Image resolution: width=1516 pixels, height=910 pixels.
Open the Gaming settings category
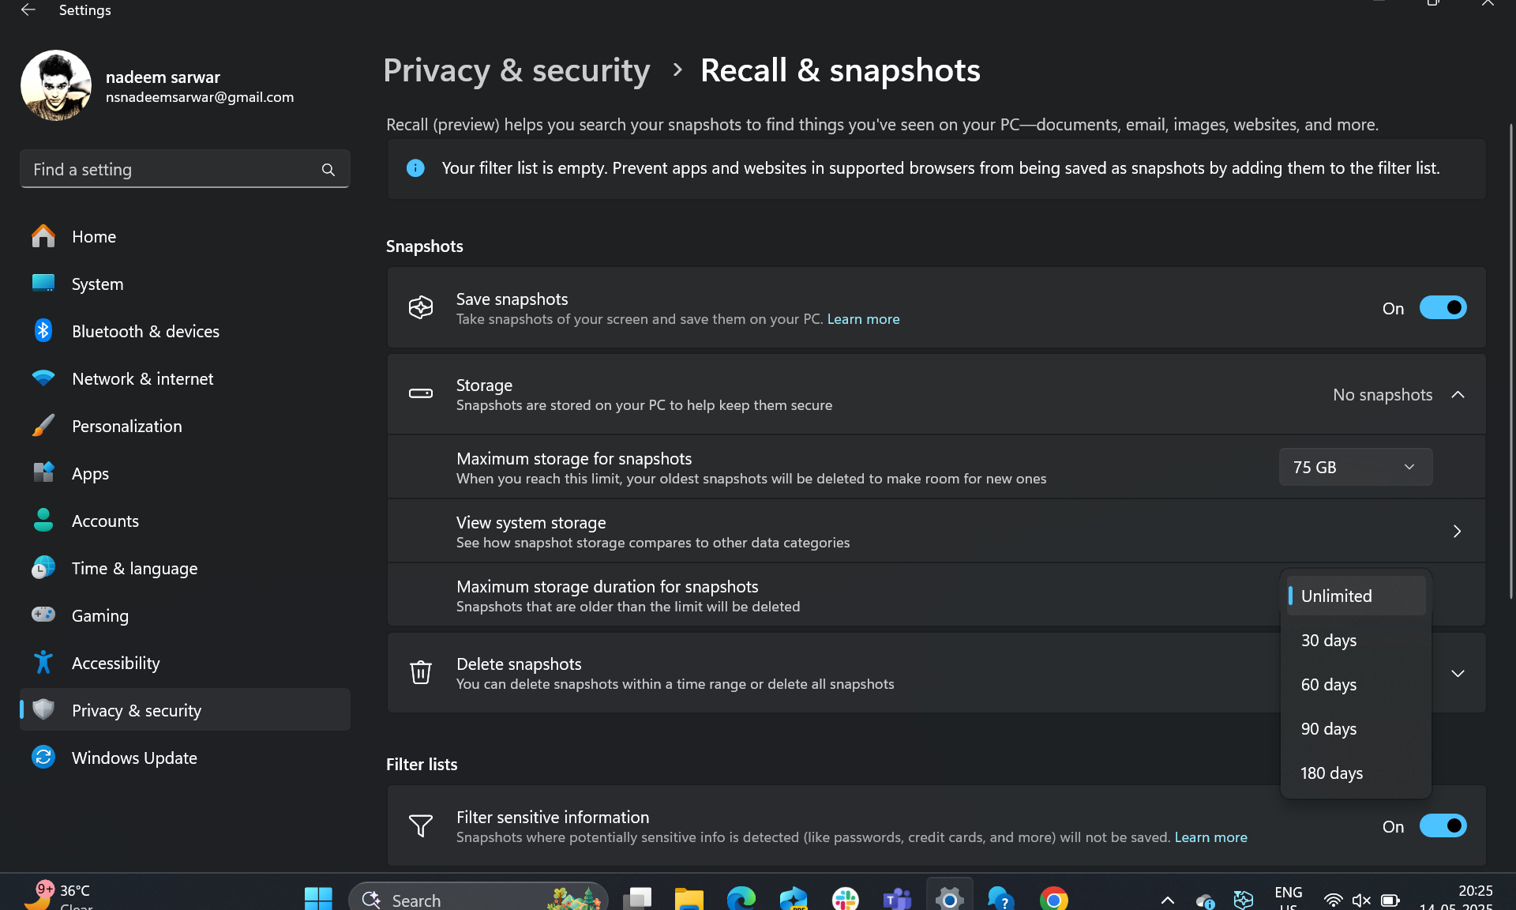pos(99,615)
